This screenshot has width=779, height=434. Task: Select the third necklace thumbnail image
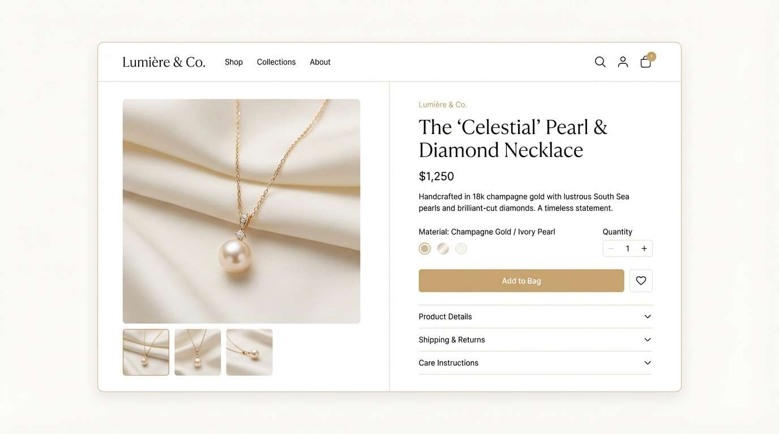(x=249, y=351)
